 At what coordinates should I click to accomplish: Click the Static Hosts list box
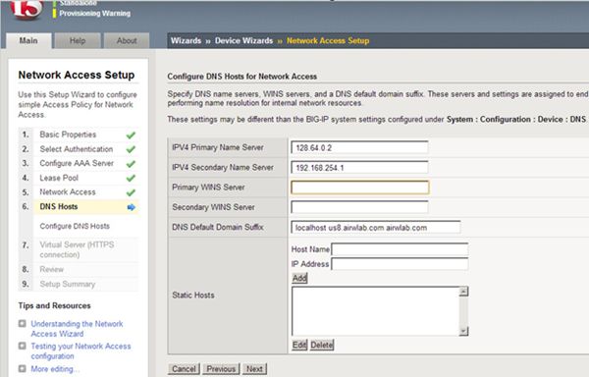pyautogui.click(x=376, y=311)
